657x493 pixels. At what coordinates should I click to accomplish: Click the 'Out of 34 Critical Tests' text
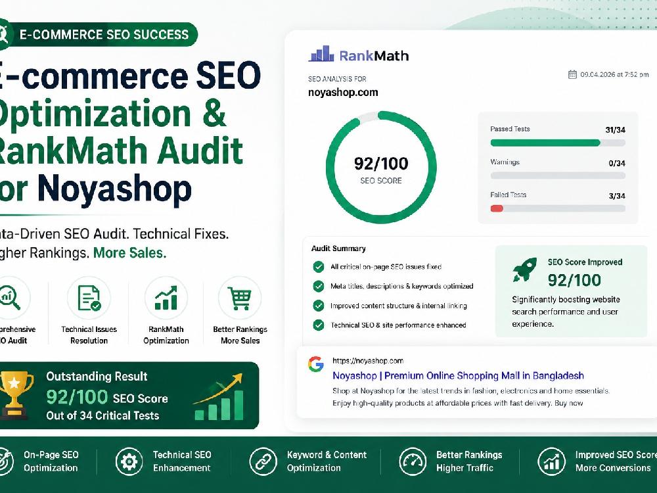coord(102,415)
